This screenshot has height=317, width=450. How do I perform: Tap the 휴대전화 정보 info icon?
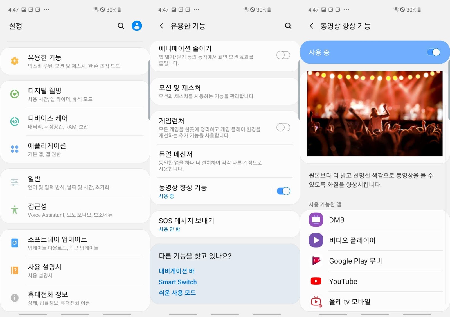tap(15, 298)
